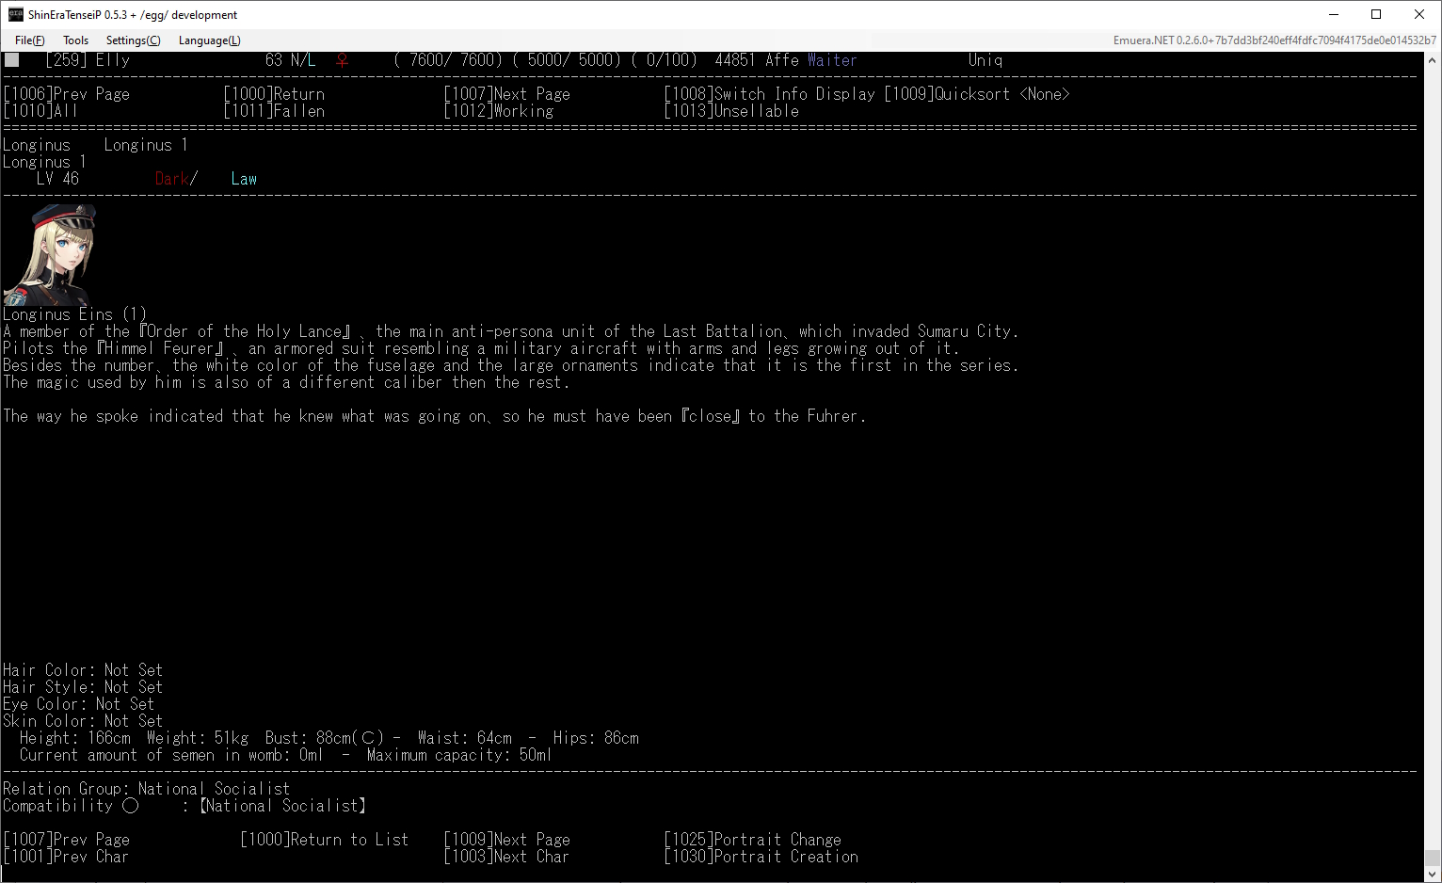The height and width of the screenshot is (883, 1442).
Task: Select the [1012]Working filter
Action: [499, 111]
